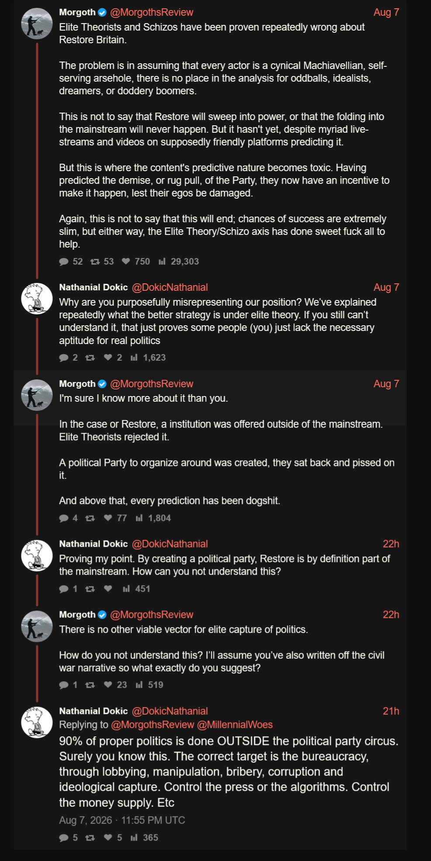Retweet the first tweet with 53 retweets
The height and width of the screenshot is (861, 431).
point(95,262)
